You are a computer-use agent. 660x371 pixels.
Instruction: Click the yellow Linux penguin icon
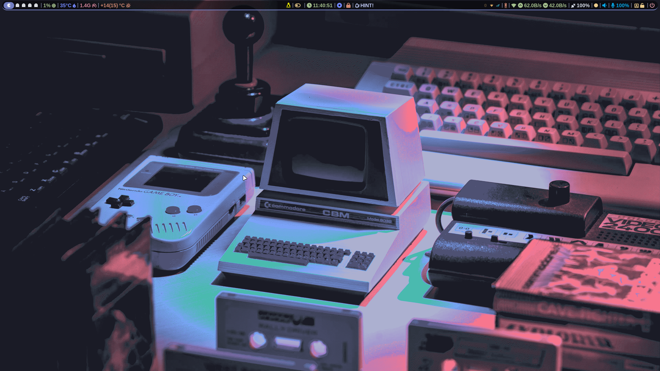[288, 5]
